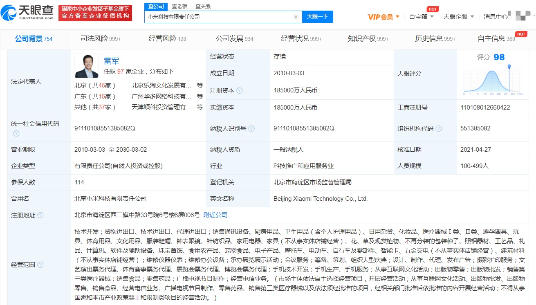Open 消息中心
The width and height of the screenshot is (536, 305).
click(496, 17)
